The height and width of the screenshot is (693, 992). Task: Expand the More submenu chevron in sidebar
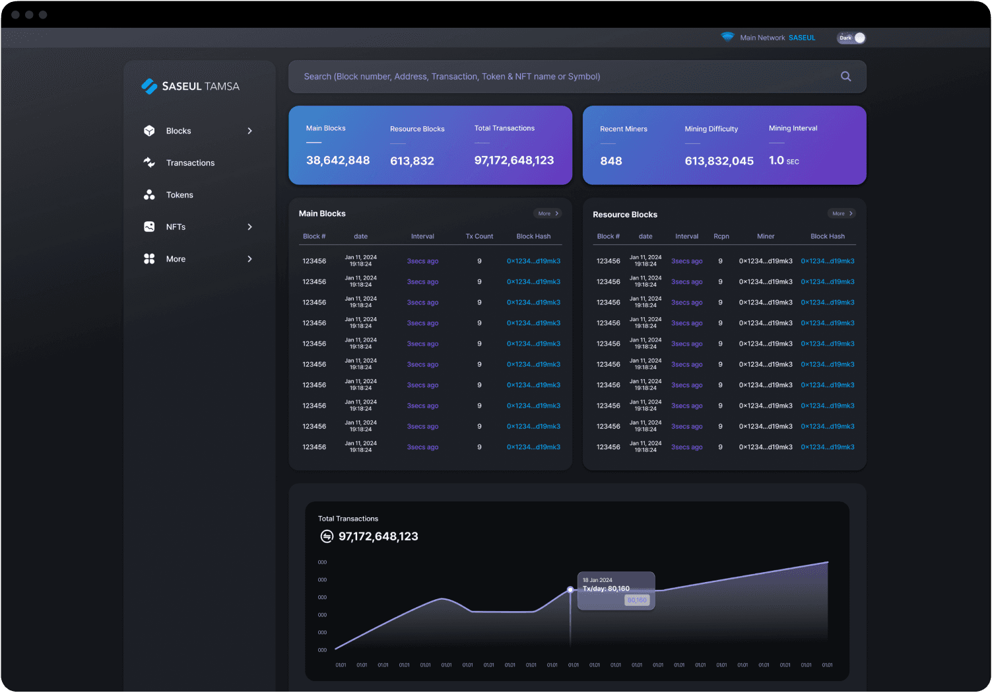tap(249, 259)
